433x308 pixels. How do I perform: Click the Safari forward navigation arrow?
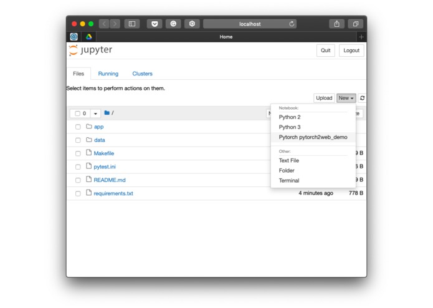pos(115,24)
